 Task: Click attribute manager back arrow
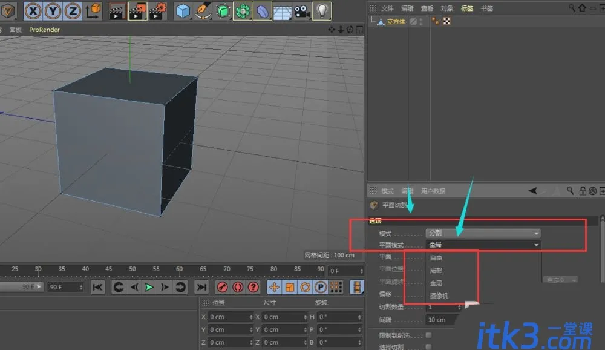click(x=533, y=191)
